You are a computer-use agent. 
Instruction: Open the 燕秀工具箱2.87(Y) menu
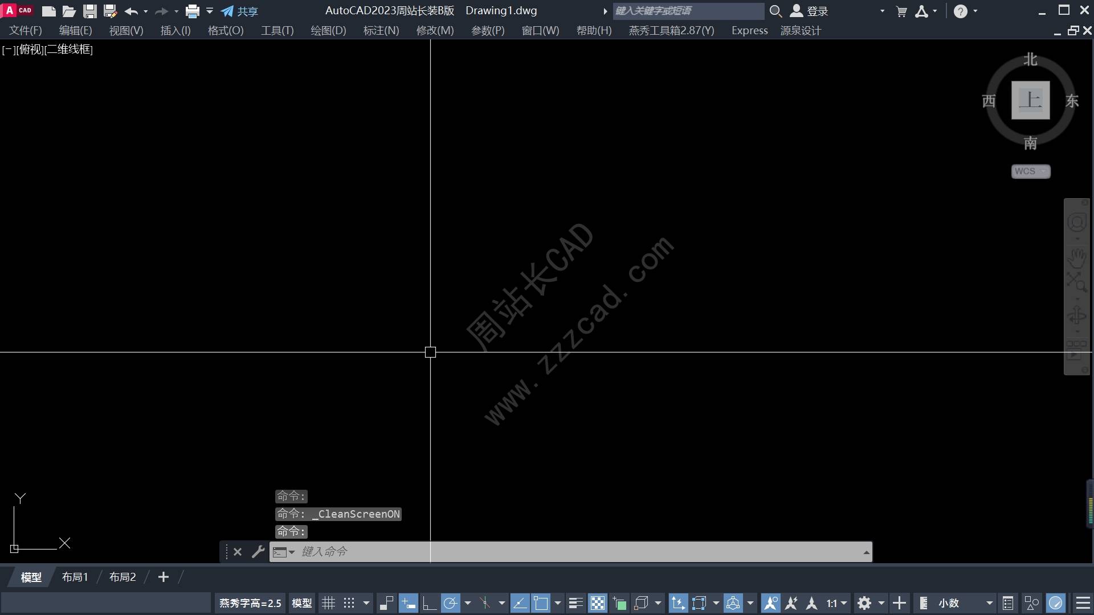[x=671, y=31]
